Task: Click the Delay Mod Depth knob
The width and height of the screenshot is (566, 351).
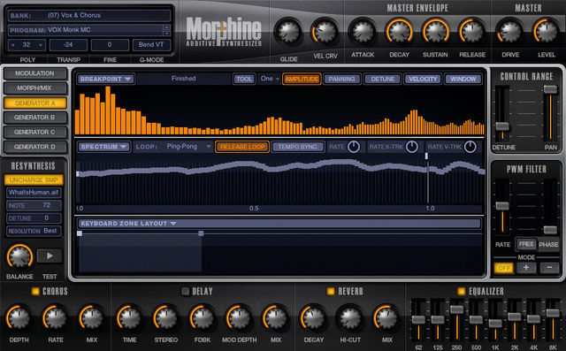Action: pyautogui.click(x=239, y=317)
